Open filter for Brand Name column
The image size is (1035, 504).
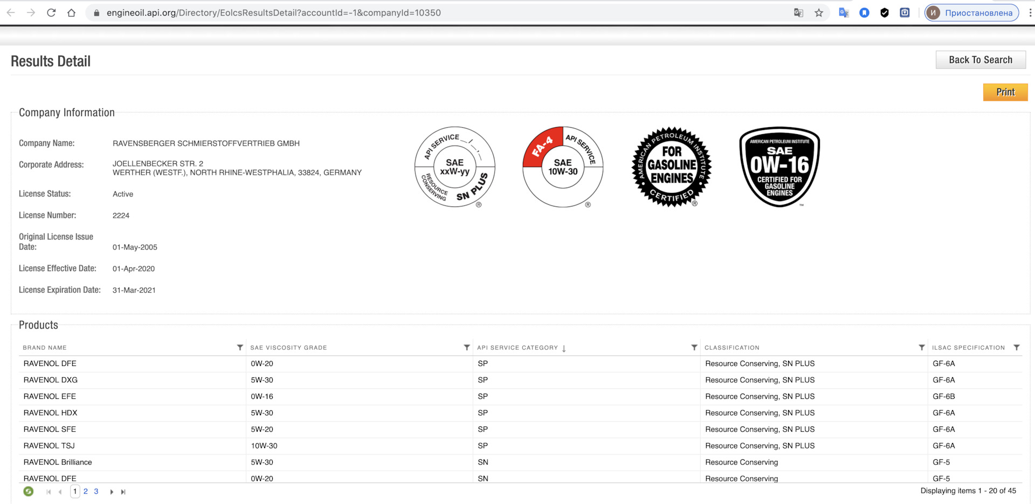coord(240,348)
